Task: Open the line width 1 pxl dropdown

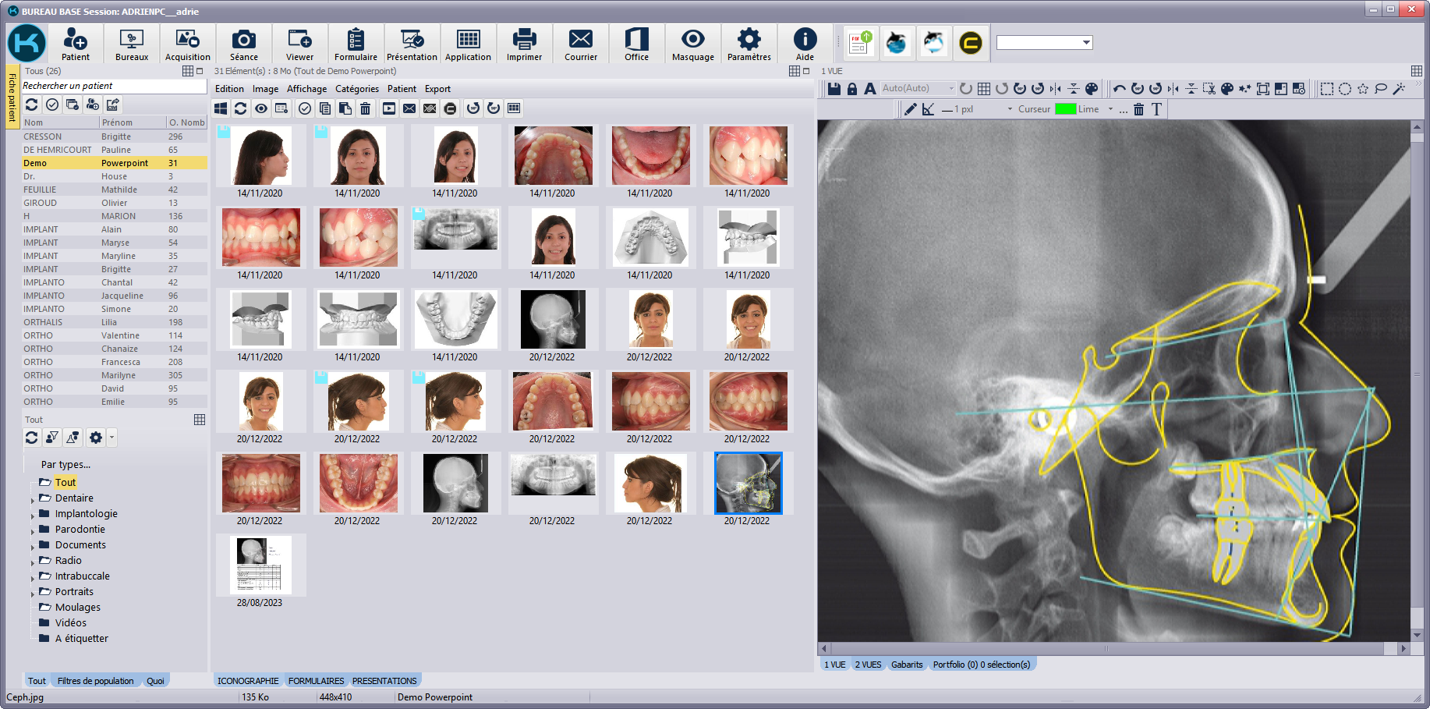Action: (x=1010, y=109)
